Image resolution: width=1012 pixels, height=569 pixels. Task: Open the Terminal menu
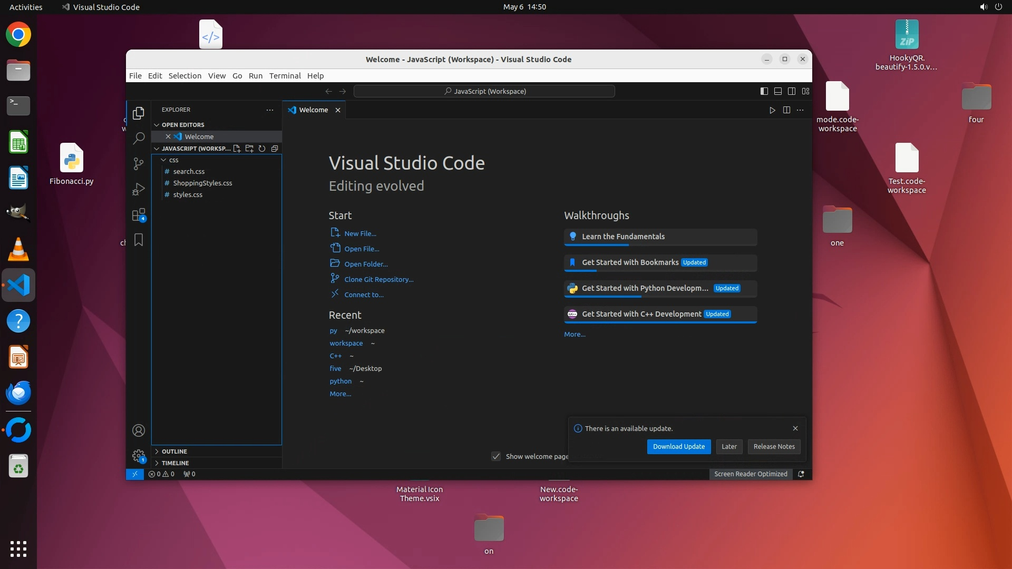(285, 76)
